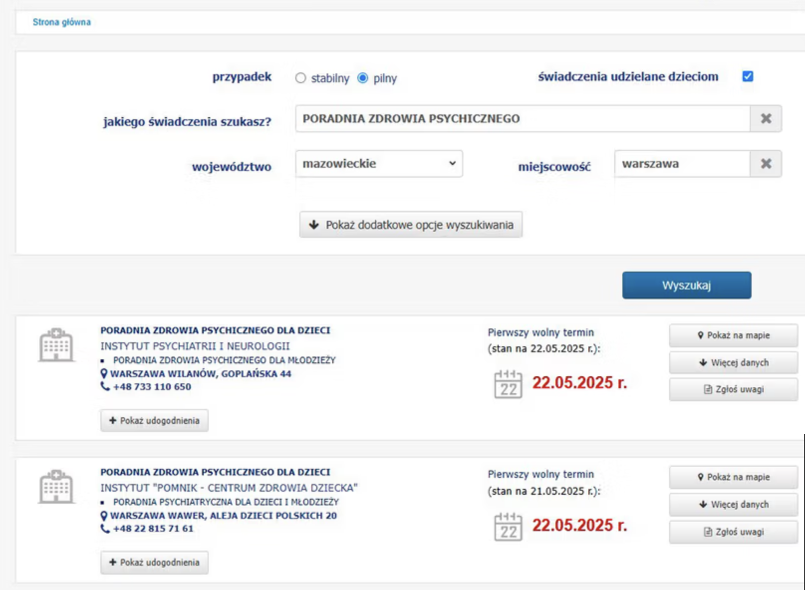Expand Pokaż dodatkowe opcje wyszukiwania

[410, 225]
